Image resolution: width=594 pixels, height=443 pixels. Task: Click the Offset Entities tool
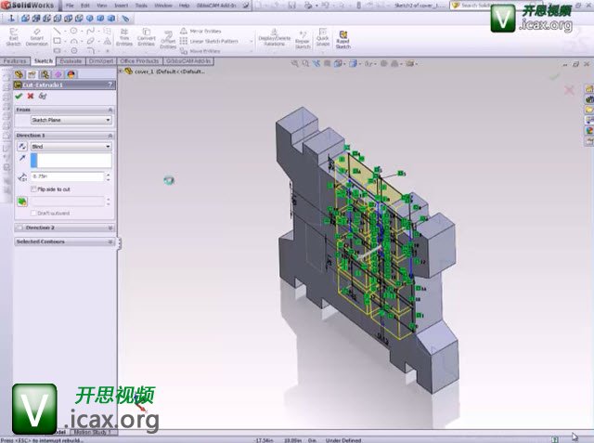pyautogui.click(x=168, y=40)
